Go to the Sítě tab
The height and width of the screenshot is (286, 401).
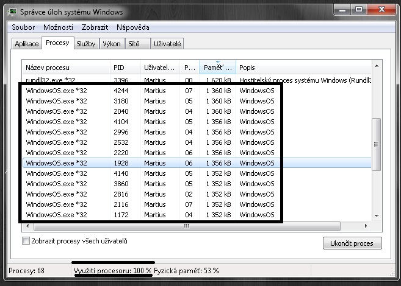coord(137,44)
